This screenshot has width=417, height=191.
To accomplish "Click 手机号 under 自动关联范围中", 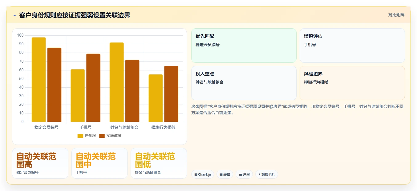I will pyautogui.click(x=81, y=173).
